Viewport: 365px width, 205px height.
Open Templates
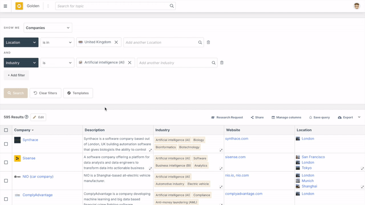click(78, 93)
